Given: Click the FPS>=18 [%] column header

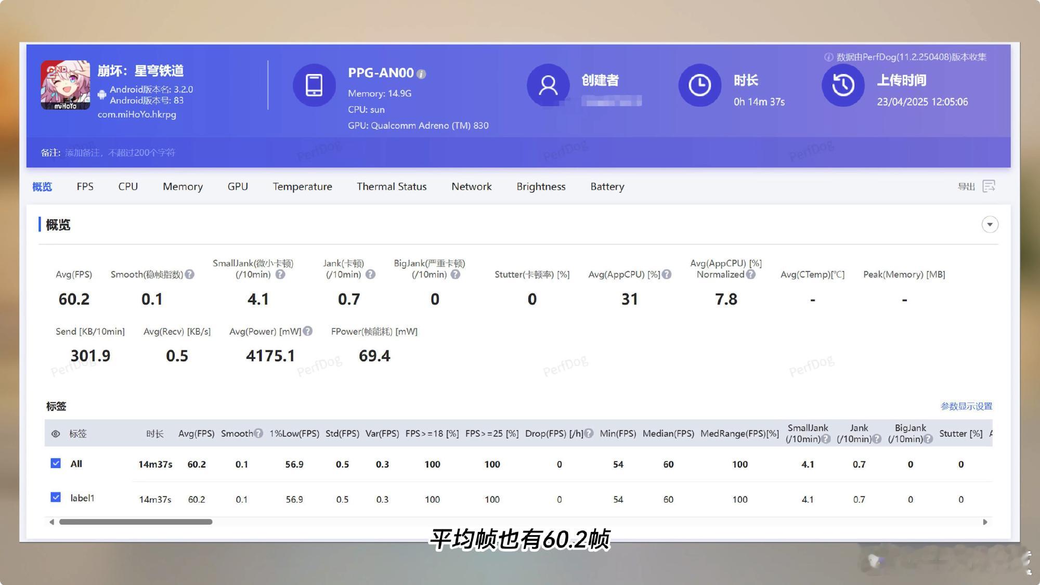Looking at the screenshot, I should (x=432, y=434).
